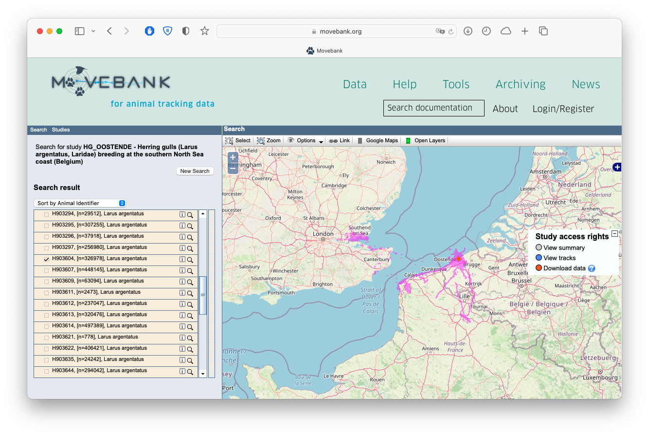
Task: Check the H903294 animal checkbox
Action: pos(47,215)
